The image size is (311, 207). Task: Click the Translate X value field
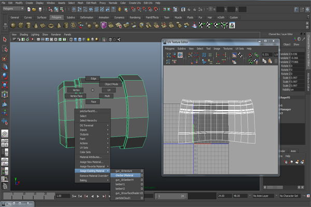click(x=297, y=54)
